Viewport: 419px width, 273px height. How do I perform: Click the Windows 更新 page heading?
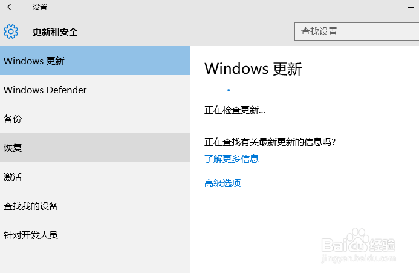[253, 69]
